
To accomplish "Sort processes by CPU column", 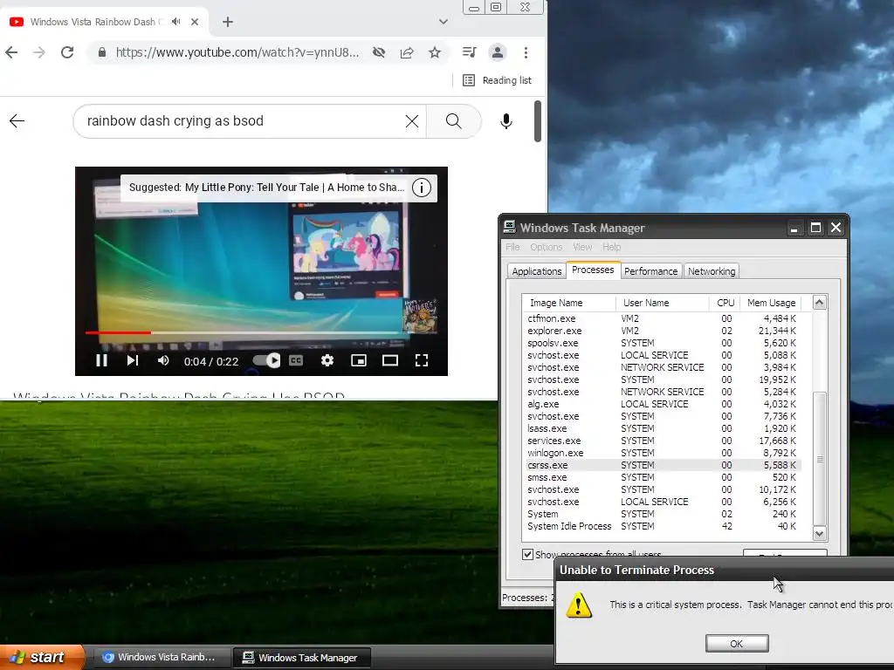I will pos(725,303).
